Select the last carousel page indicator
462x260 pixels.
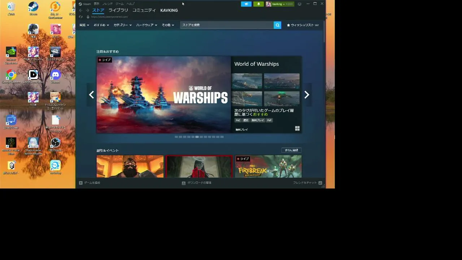[222, 137]
